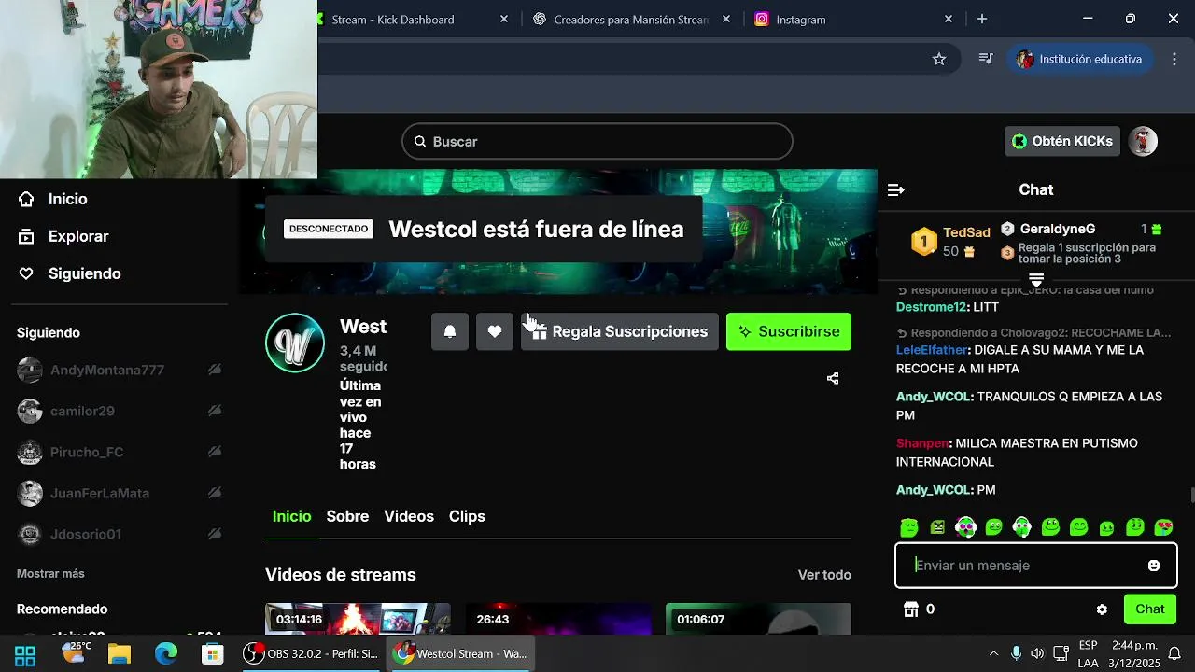This screenshot has height=672, width=1195.
Task: Show hidden tray icons chevron
Action: point(993,653)
